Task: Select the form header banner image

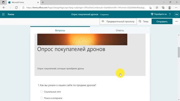Action: (x=82, y=39)
